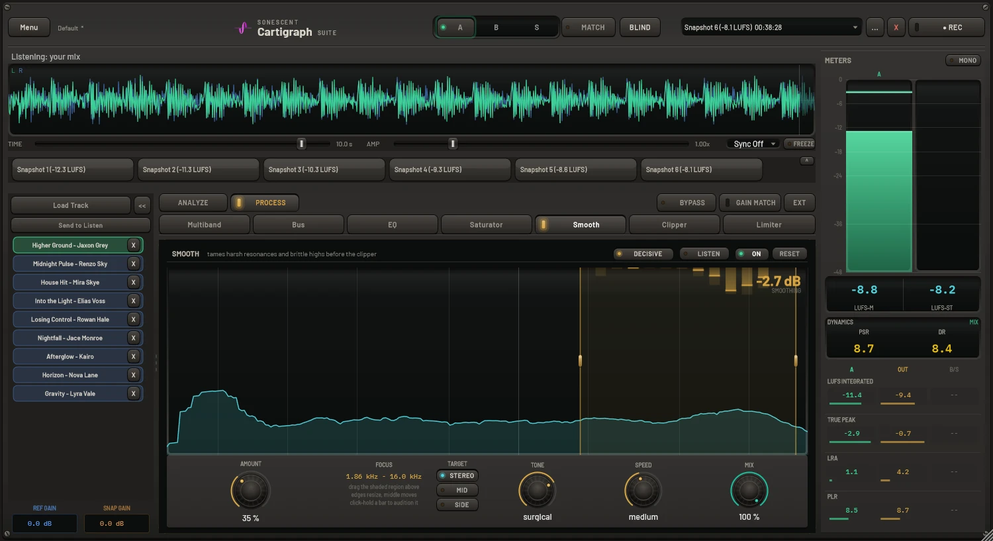Image resolution: width=993 pixels, height=541 pixels.
Task: Toggle waveform FREEZE
Action: 799,144
